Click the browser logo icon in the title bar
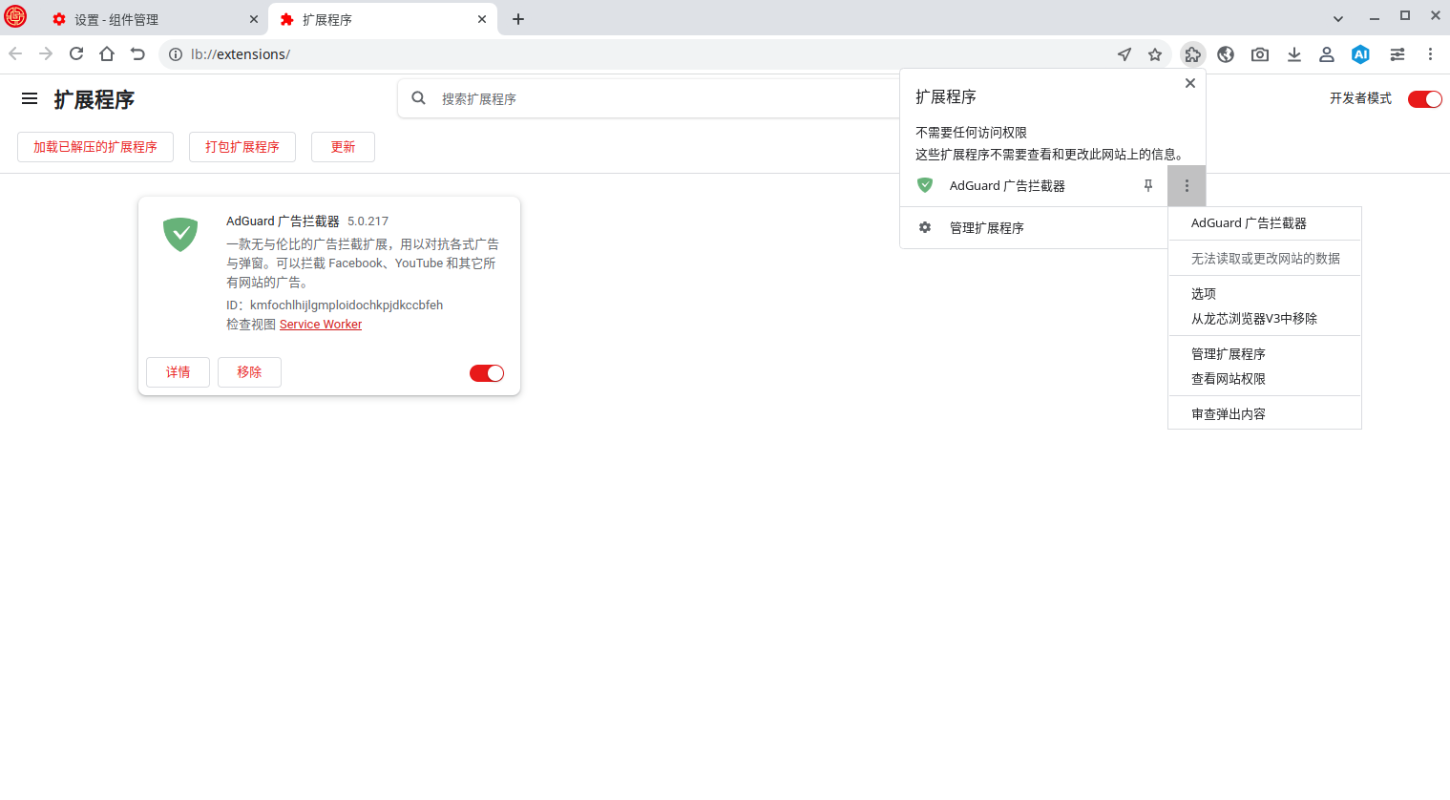This screenshot has width=1450, height=800. click(15, 16)
